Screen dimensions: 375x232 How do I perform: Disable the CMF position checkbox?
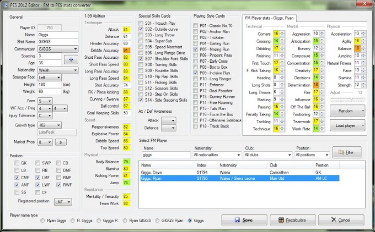tap(17, 178)
